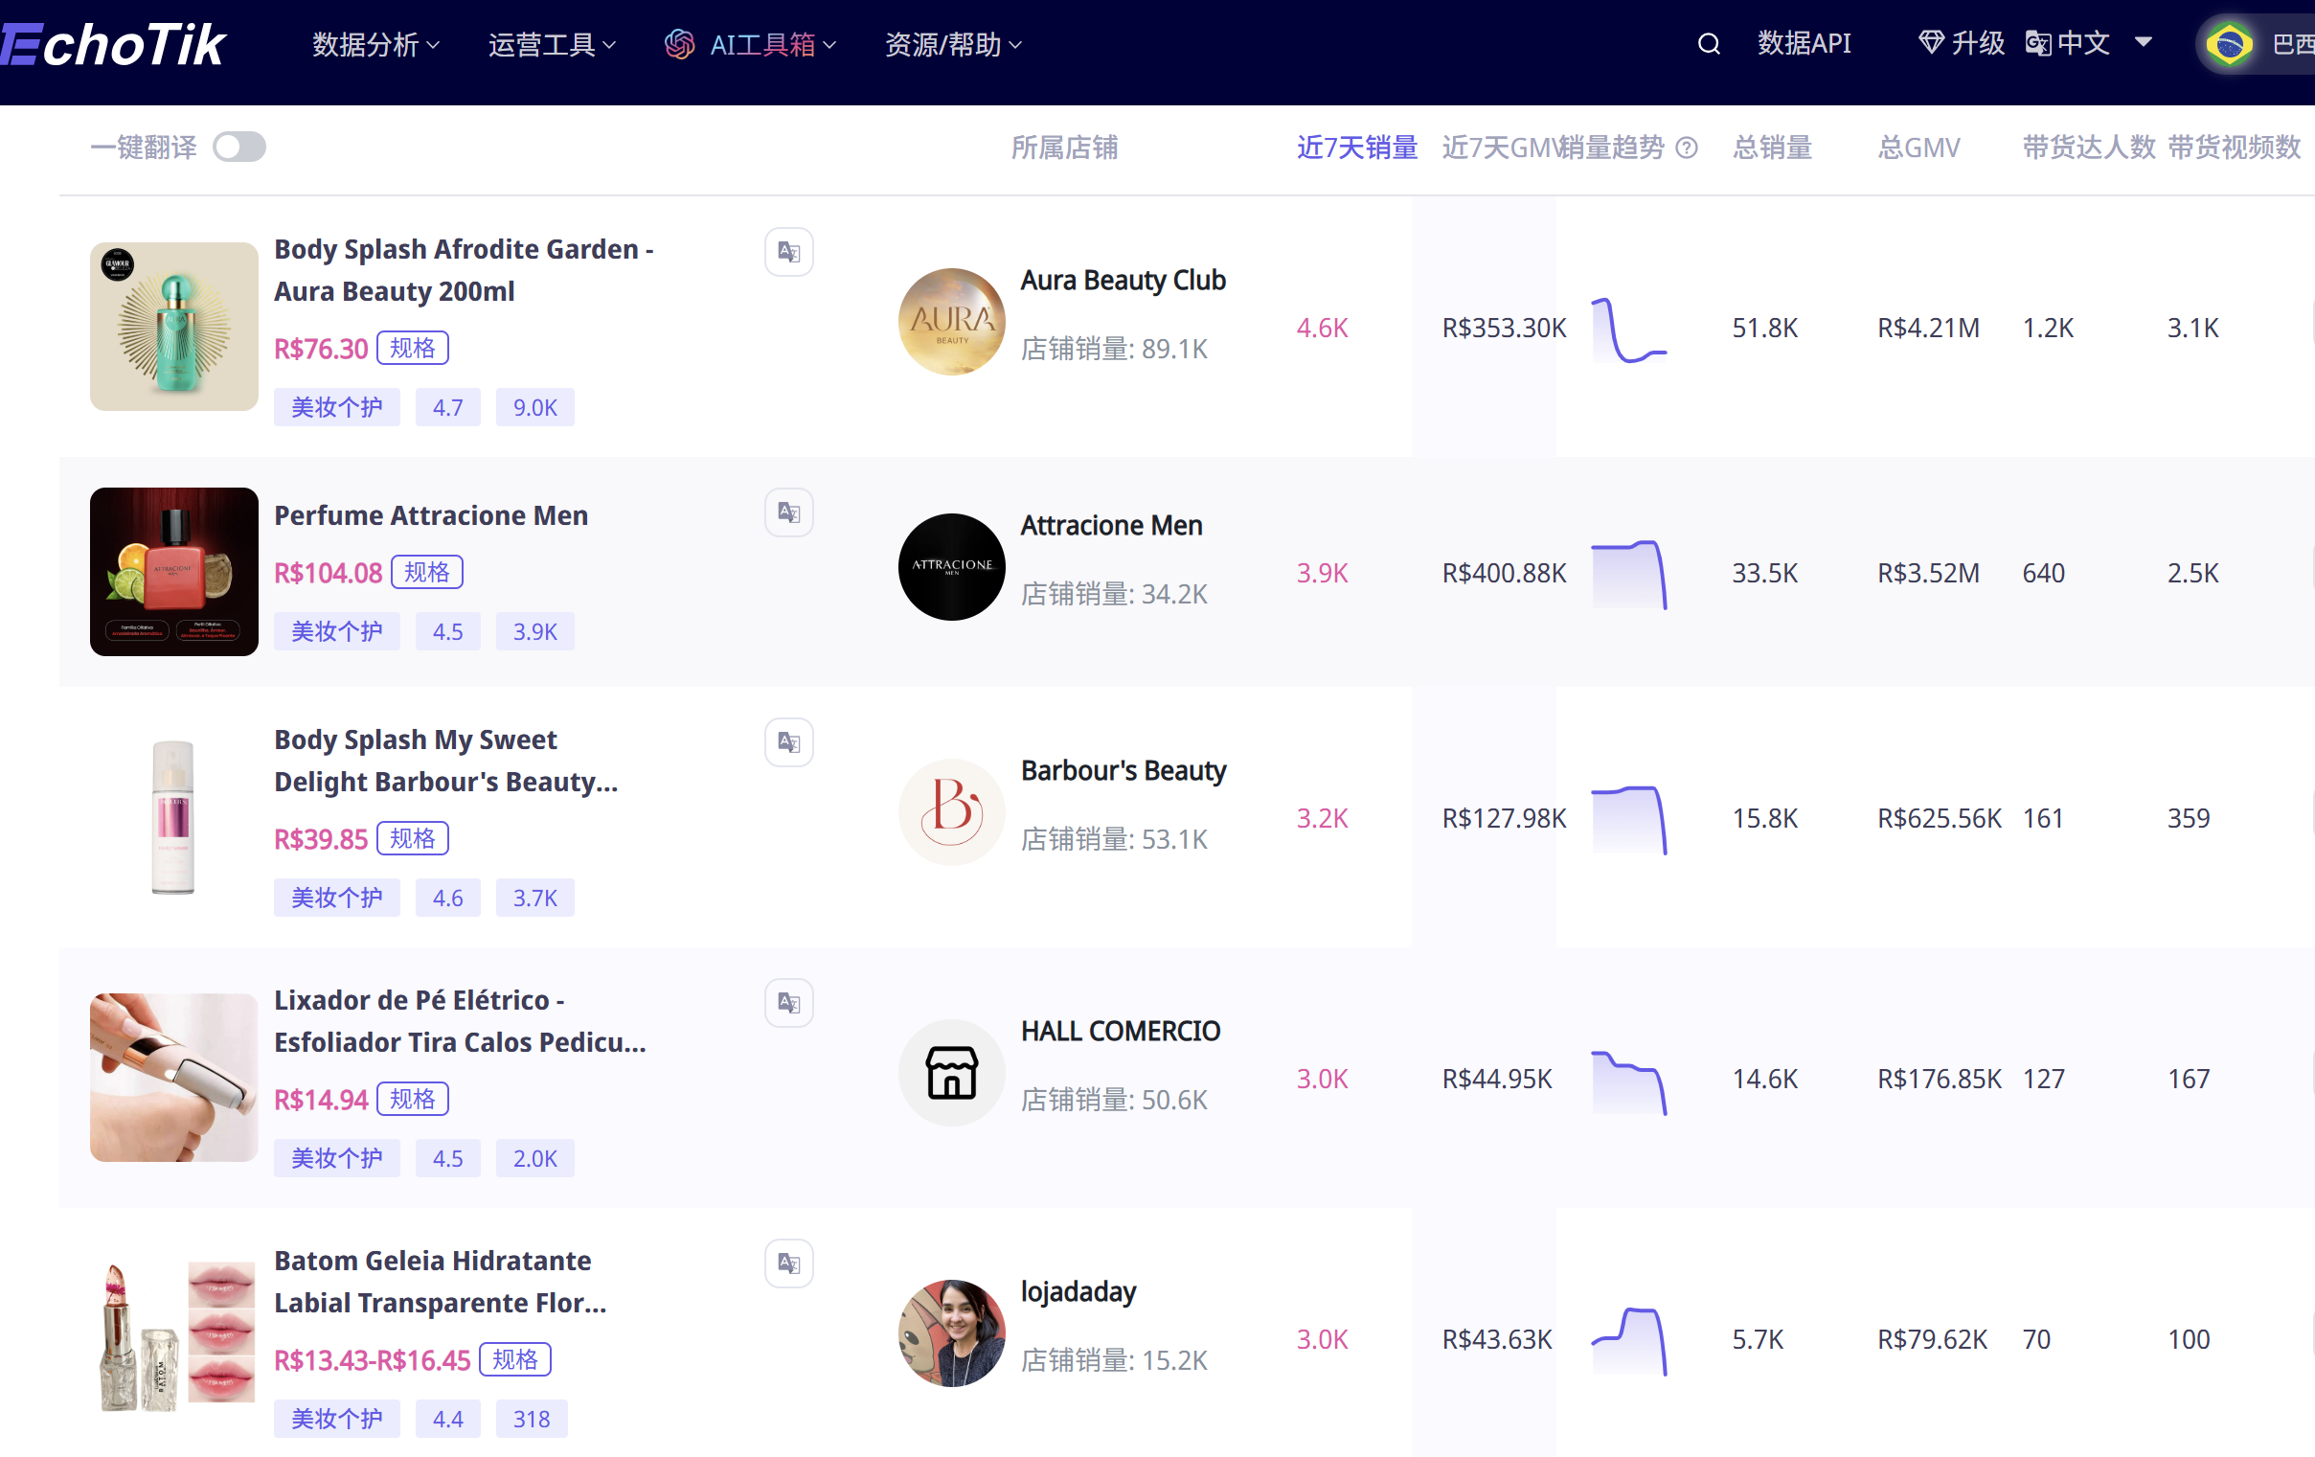The width and height of the screenshot is (2315, 1457).
Task: Open the search magnifier in the top bar
Action: pyautogui.click(x=1709, y=43)
